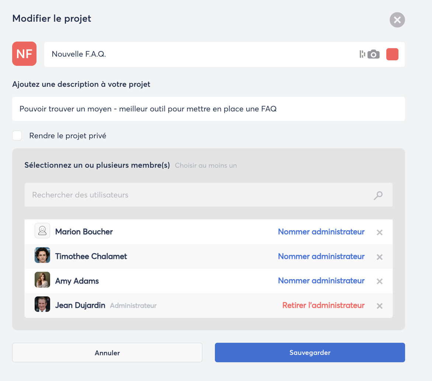Remove Amy Adams from the member list

380,281
